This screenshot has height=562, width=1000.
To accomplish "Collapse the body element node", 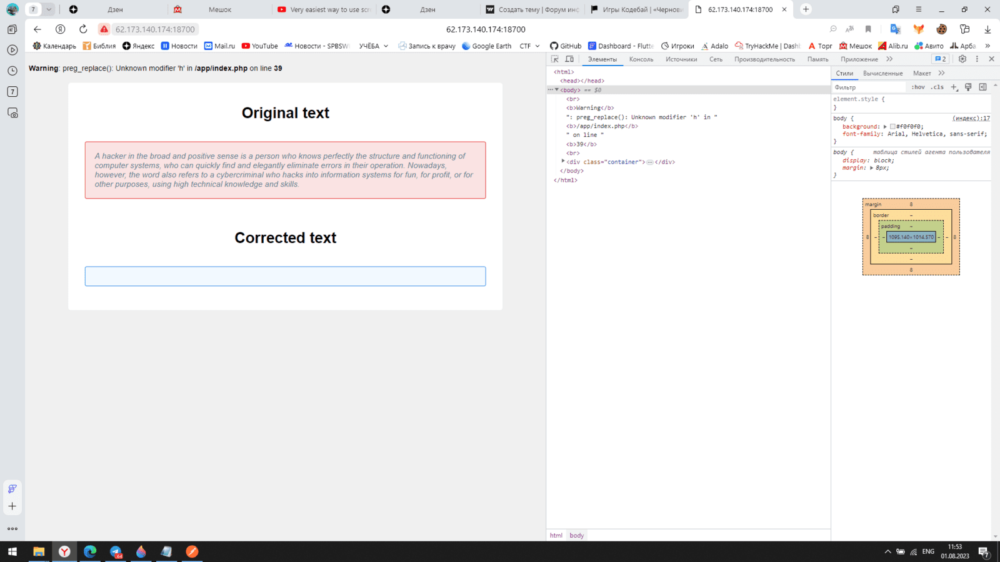I will point(557,90).
